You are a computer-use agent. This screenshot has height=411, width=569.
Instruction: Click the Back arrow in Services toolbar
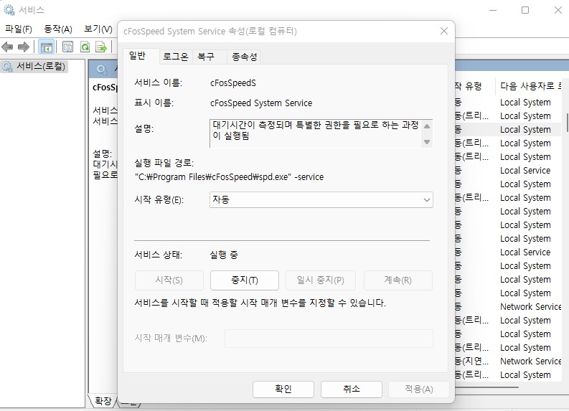pos(7,47)
